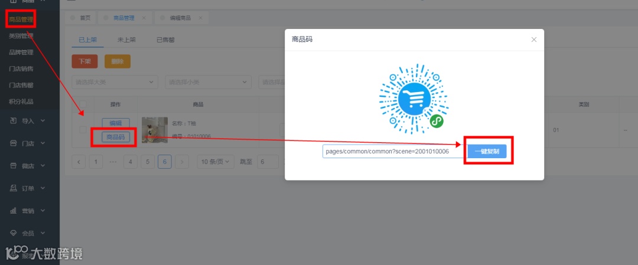Click the red 下架 button
Viewport: 638px width, 265px height.
point(84,61)
